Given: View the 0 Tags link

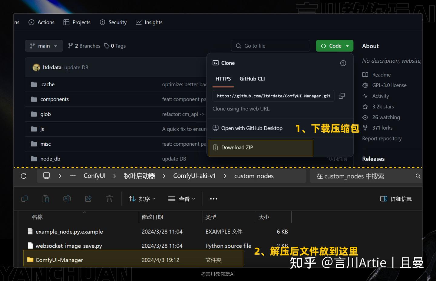Looking at the screenshot, I should click(115, 46).
